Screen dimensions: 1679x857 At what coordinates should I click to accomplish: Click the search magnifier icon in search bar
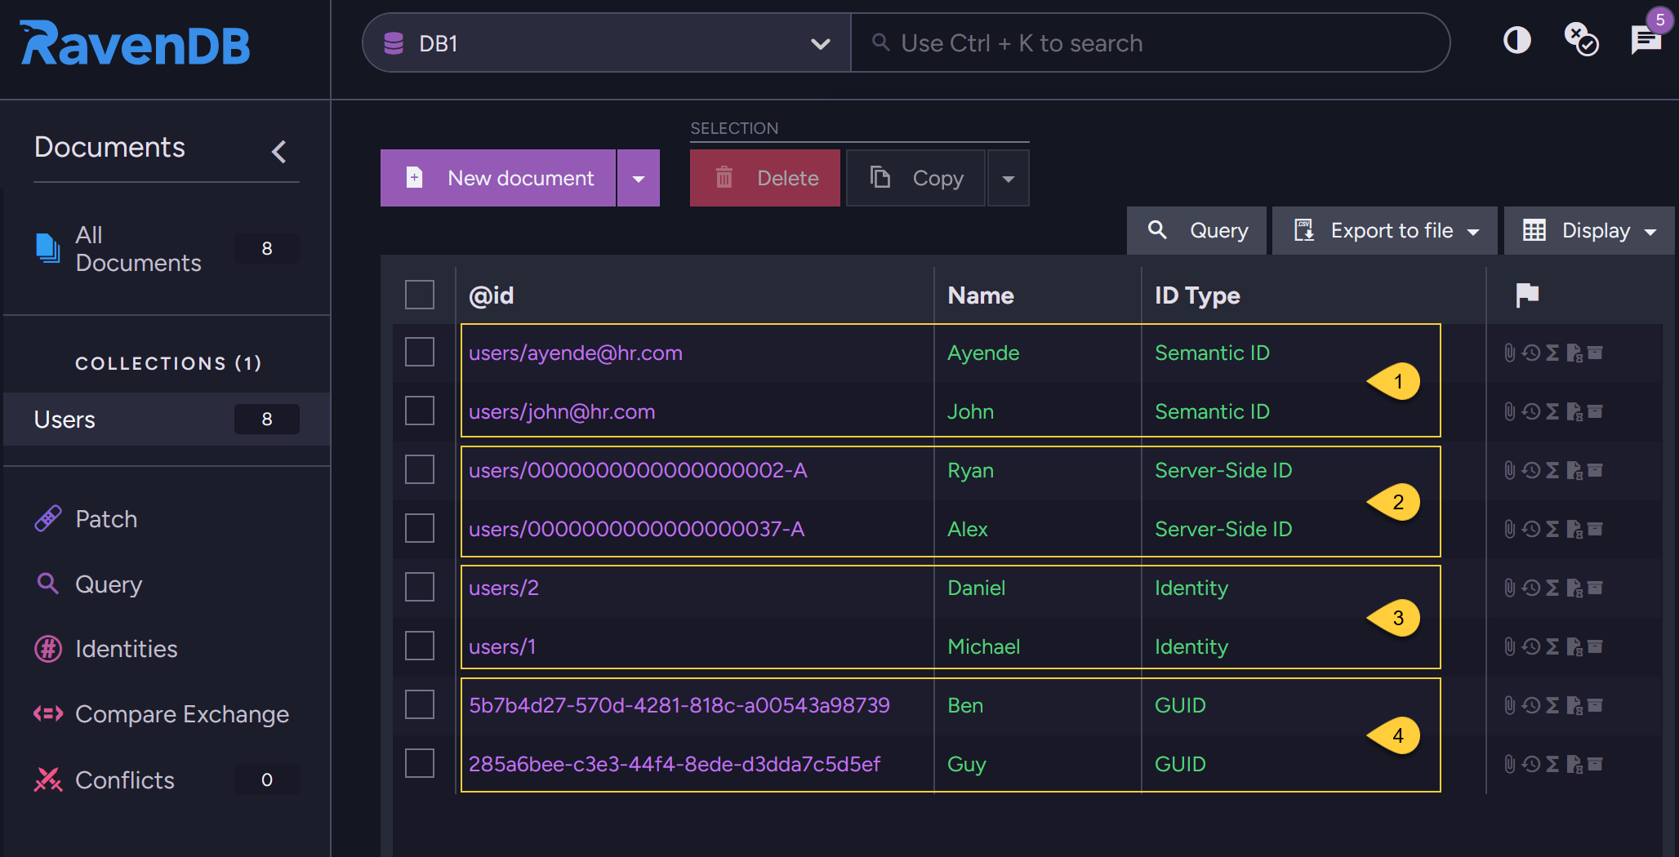click(880, 42)
